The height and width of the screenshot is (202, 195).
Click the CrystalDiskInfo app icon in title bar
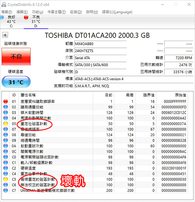tap(4, 5)
